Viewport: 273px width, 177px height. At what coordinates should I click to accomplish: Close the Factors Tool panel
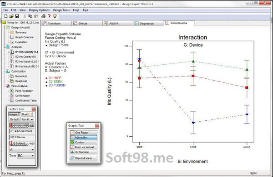[34, 109]
